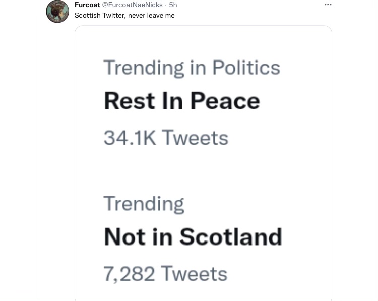Click the word 'Scotland' in the bold headline
Viewport: 378px width, 301px height.
point(230,237)
